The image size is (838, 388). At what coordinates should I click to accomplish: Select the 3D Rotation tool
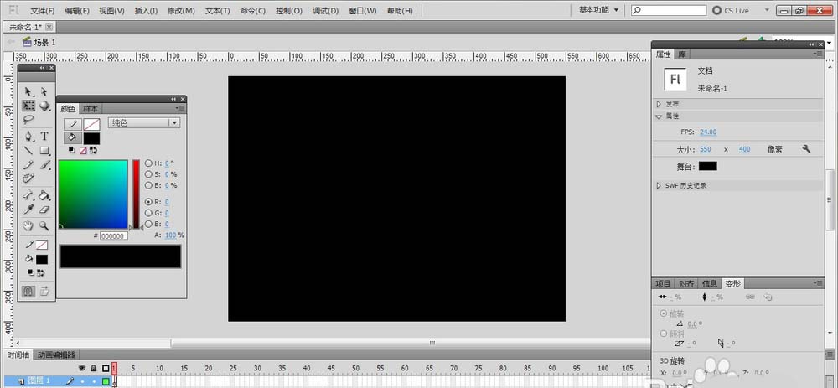44,106
